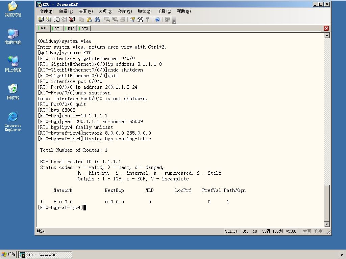
Task: Click the Copy toolbar icon
Action: 82,20
